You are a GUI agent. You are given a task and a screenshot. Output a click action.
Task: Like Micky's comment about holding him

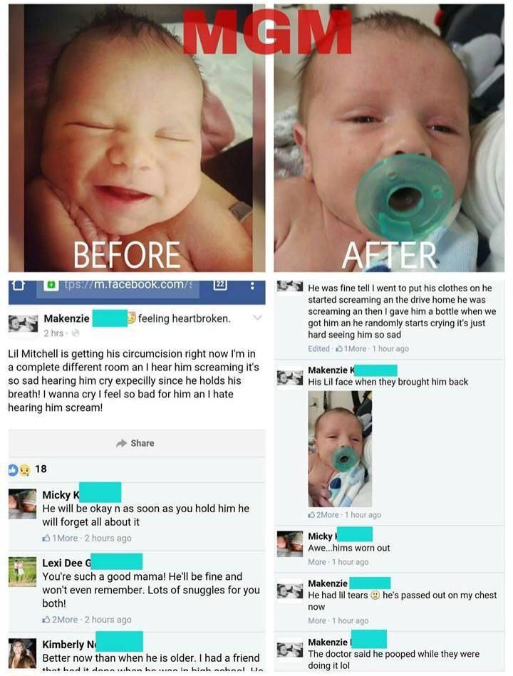46,538
